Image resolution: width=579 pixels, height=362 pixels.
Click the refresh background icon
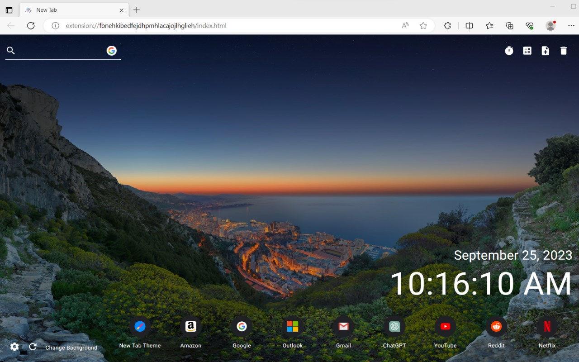click(33, 347)
